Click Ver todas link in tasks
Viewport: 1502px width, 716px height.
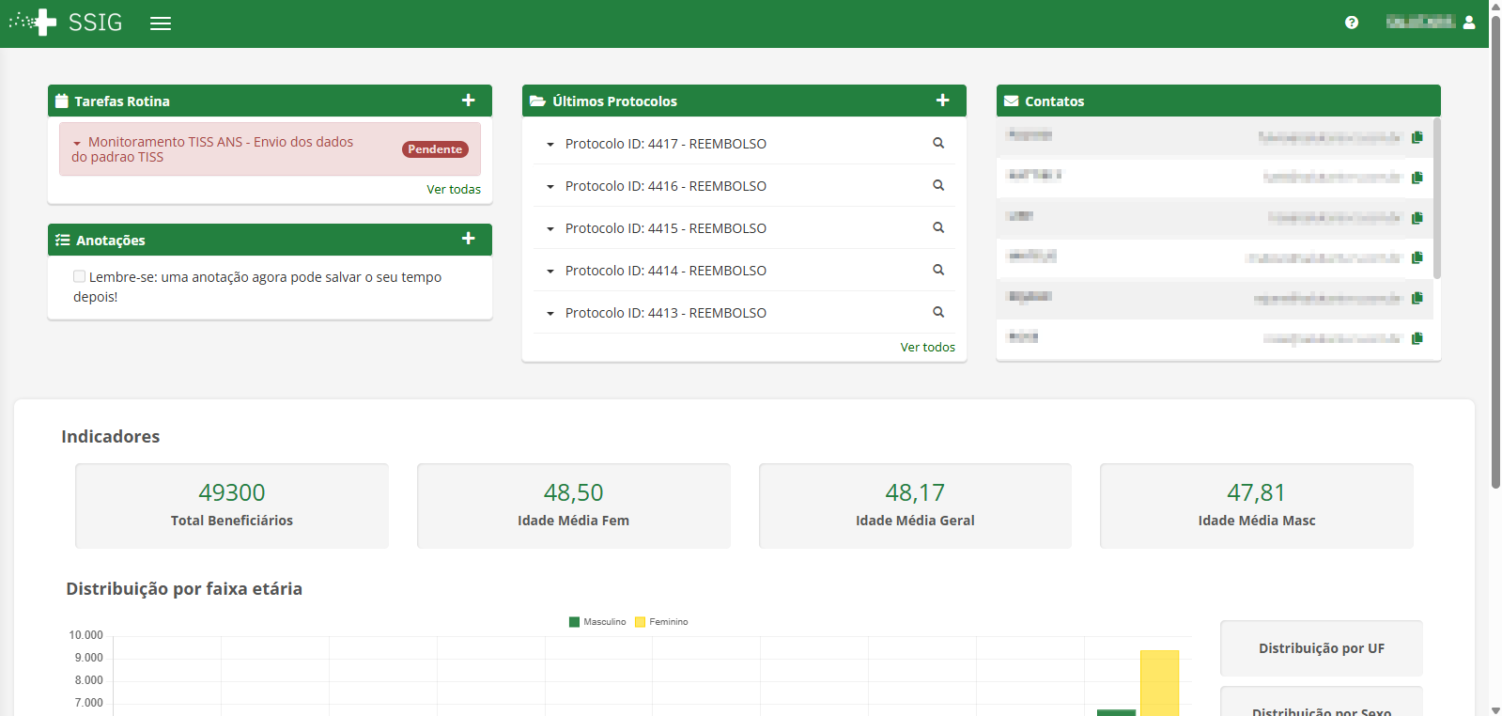[x=453, y=189]
